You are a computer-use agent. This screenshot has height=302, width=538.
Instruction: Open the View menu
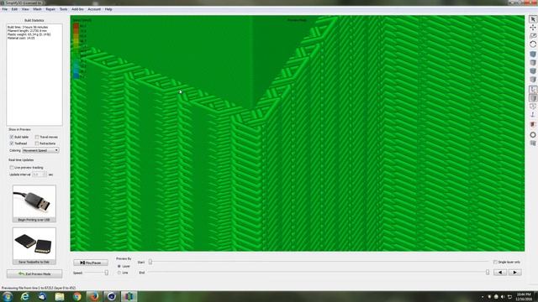point(25,9)
